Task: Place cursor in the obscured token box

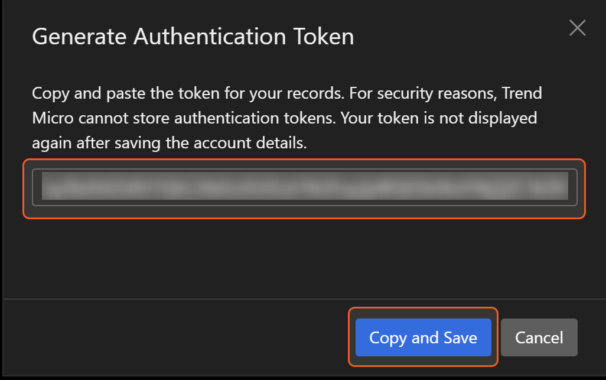Action: click(x=304, y=187)
